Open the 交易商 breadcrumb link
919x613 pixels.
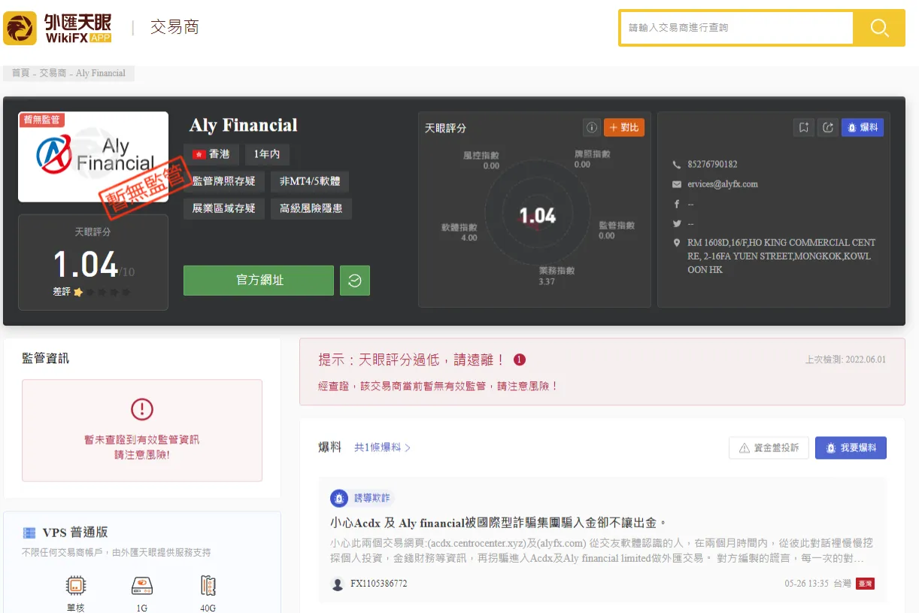[x=53, y=73]
